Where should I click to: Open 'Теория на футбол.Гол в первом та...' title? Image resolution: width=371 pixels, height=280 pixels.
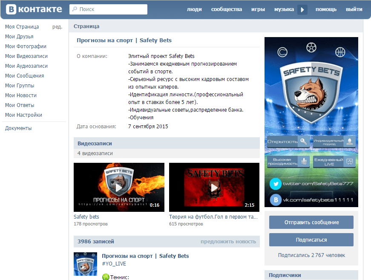[x=213, y=216]
